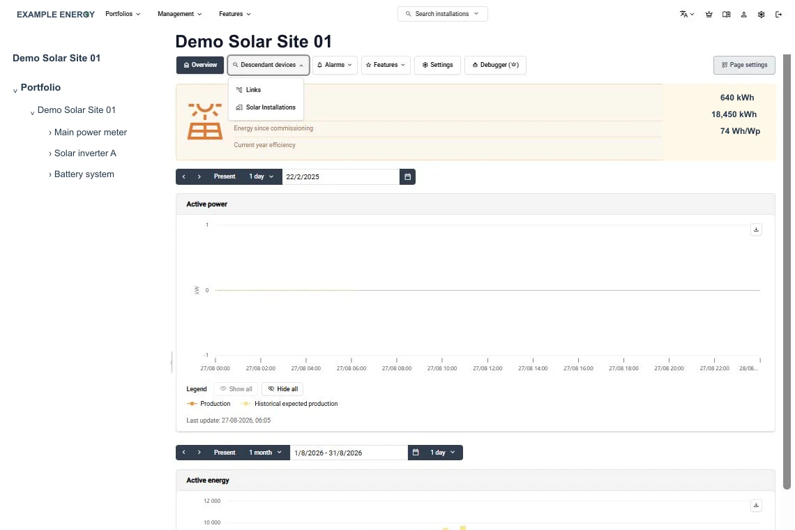Click the 640 kWh value
Viewport: 795px width, 530px height.
(x=736, y=98)
